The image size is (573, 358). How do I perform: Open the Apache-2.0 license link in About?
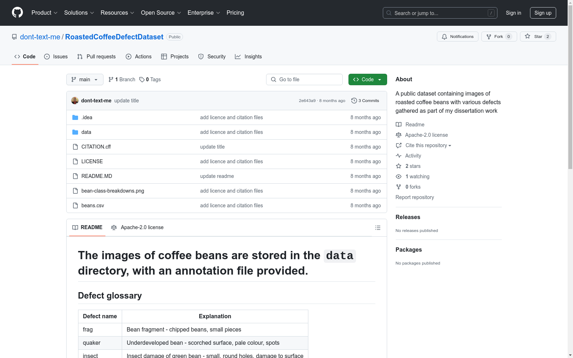click(x=422, y=135)
